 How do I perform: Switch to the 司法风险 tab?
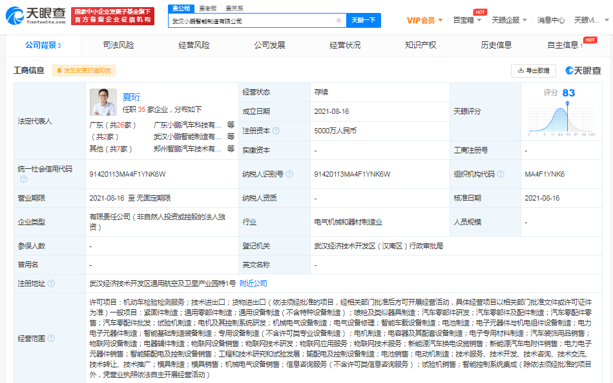118,45
